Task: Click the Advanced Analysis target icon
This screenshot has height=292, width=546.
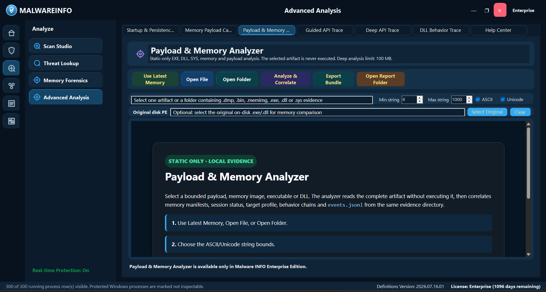Action: (37, 97)
